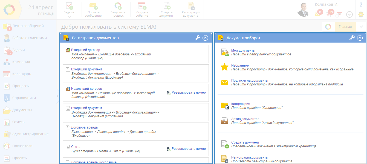
Task: Expand the Задача dropdown arrow
Action: (x=69, y=17)
